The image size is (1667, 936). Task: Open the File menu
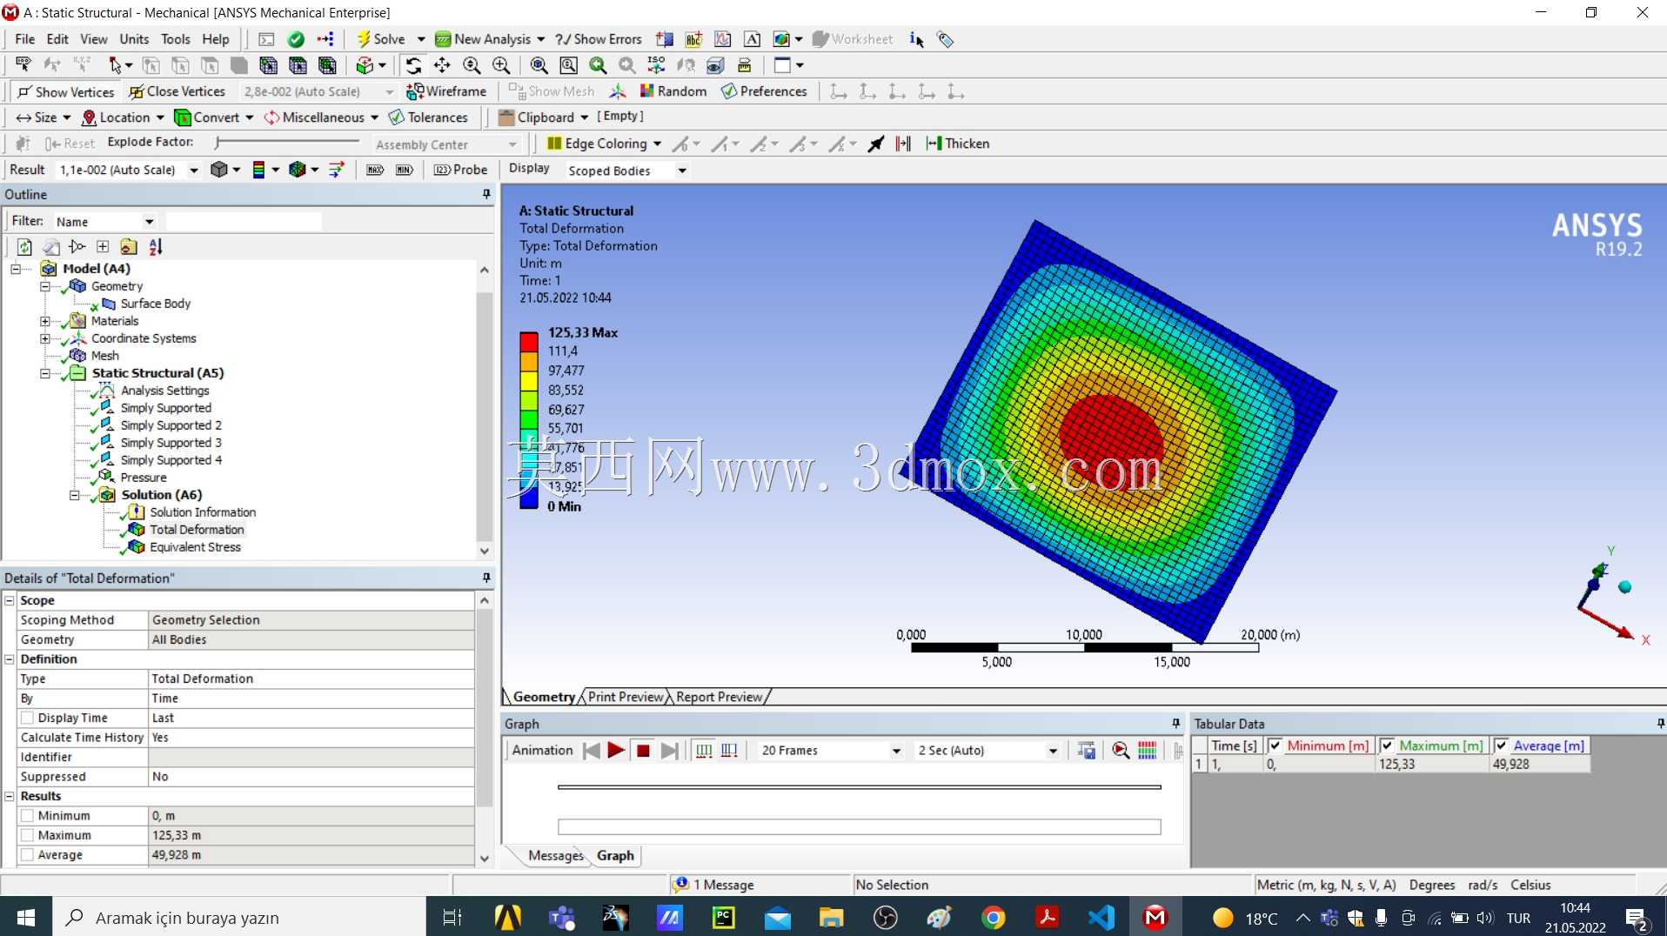tap(25, 39)
